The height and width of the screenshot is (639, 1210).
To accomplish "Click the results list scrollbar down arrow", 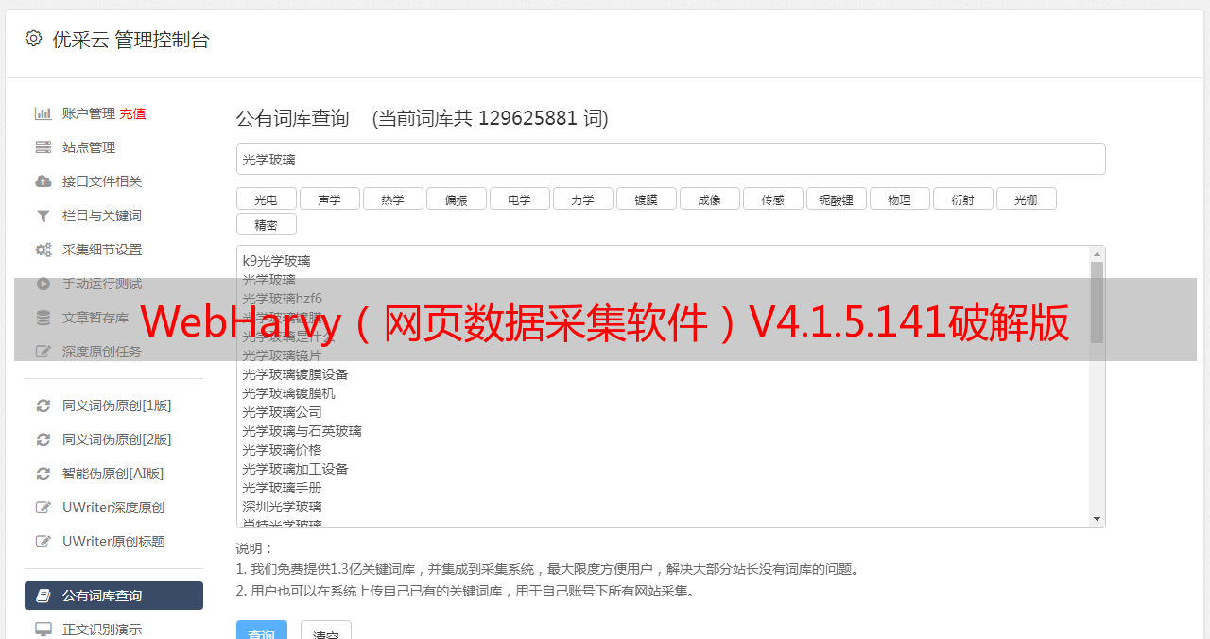I will (x=1097, y=519).
